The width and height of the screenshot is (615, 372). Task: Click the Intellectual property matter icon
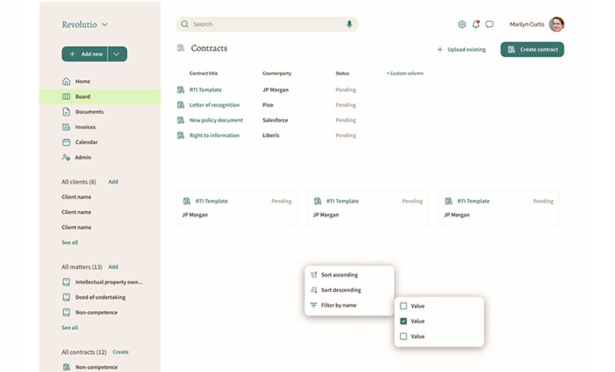(67, 282)
